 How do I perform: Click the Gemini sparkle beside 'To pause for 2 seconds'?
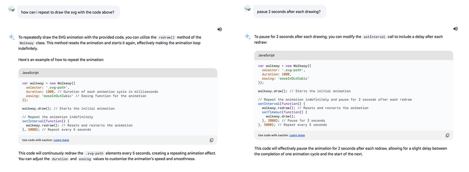tap(248, 36)
